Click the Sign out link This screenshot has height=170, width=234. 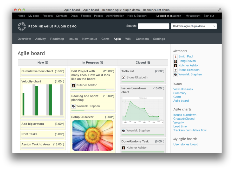click(x=209, y=16)
